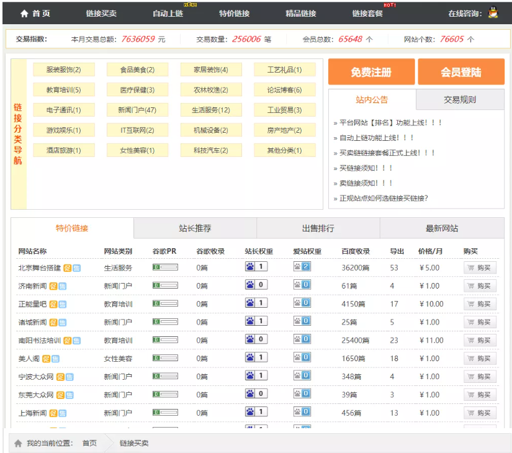Viewport: 512px width, 453px height.
Task: Click the paw weight icon showing 1 for 北京舞台搭建
Action: pos(251,266)
